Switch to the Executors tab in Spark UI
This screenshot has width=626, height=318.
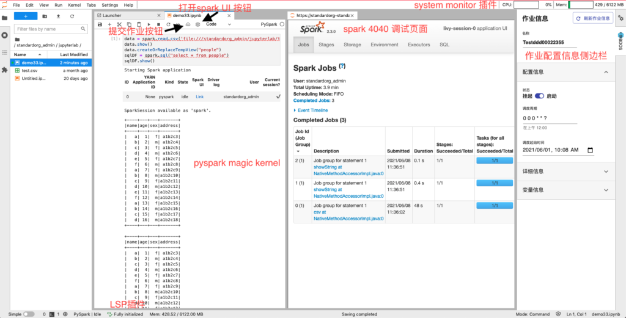tap(419, 45)
